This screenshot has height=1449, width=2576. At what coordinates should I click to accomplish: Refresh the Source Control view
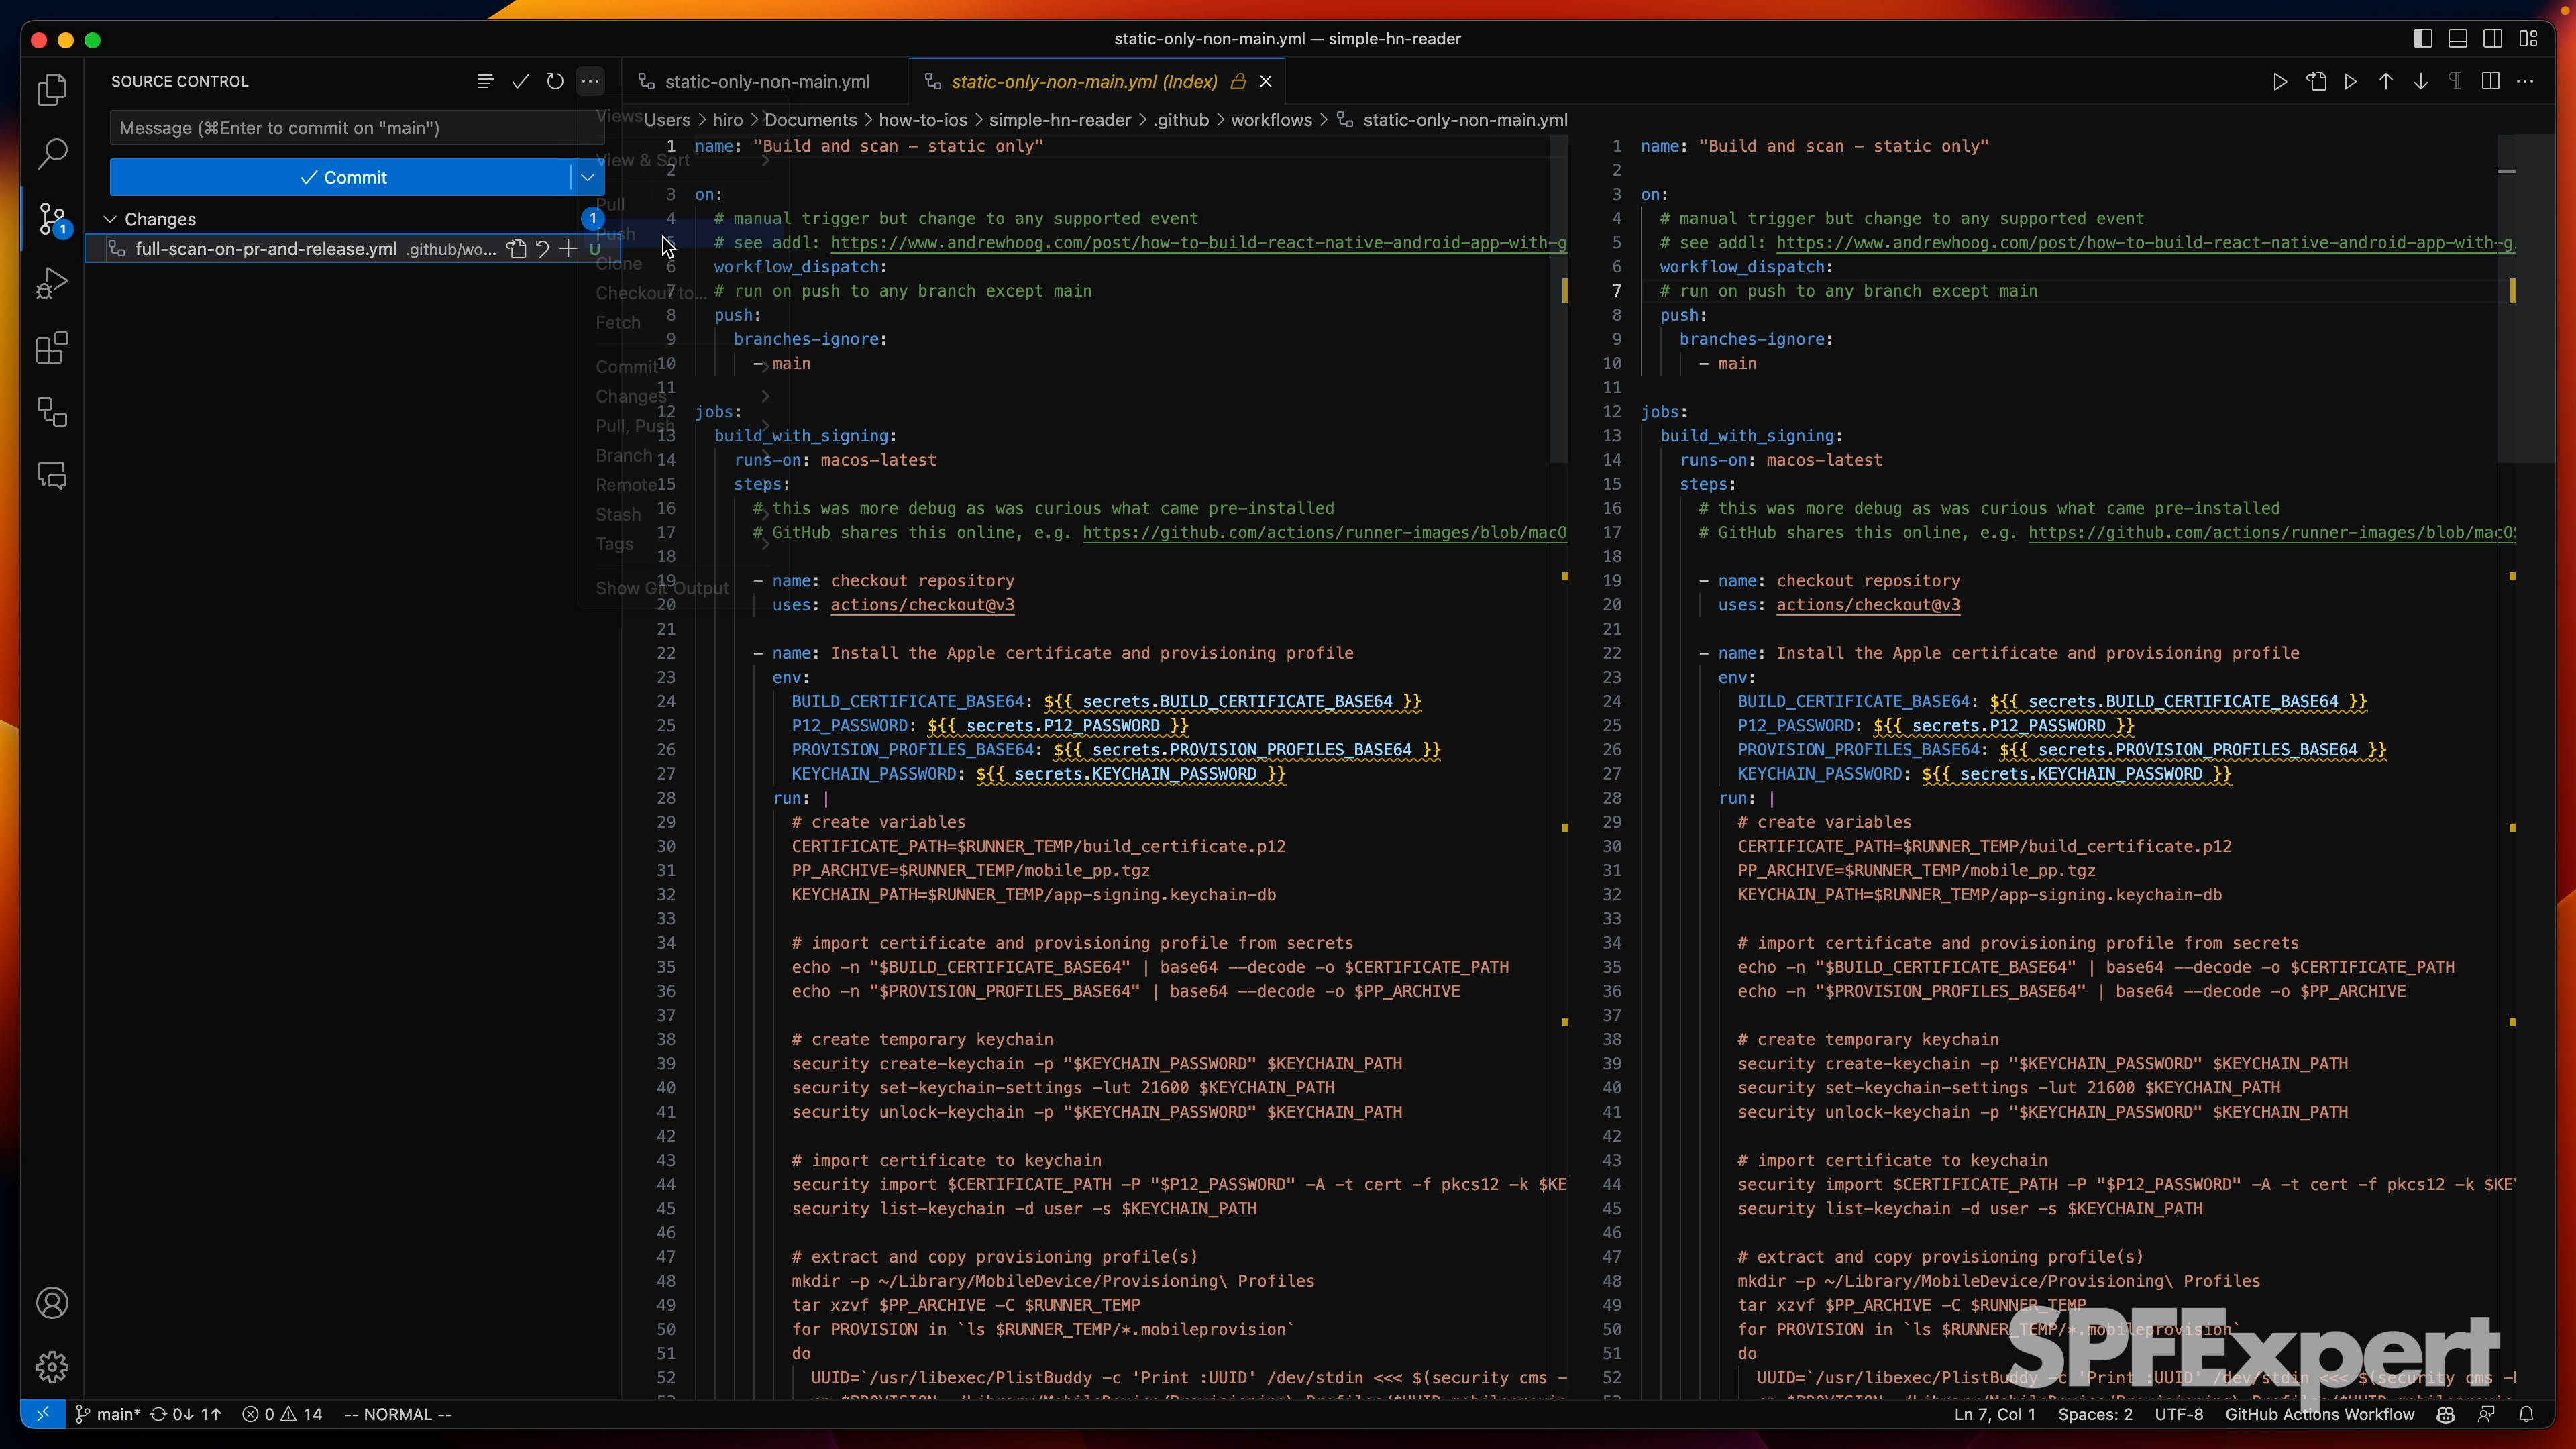[555, 81]
